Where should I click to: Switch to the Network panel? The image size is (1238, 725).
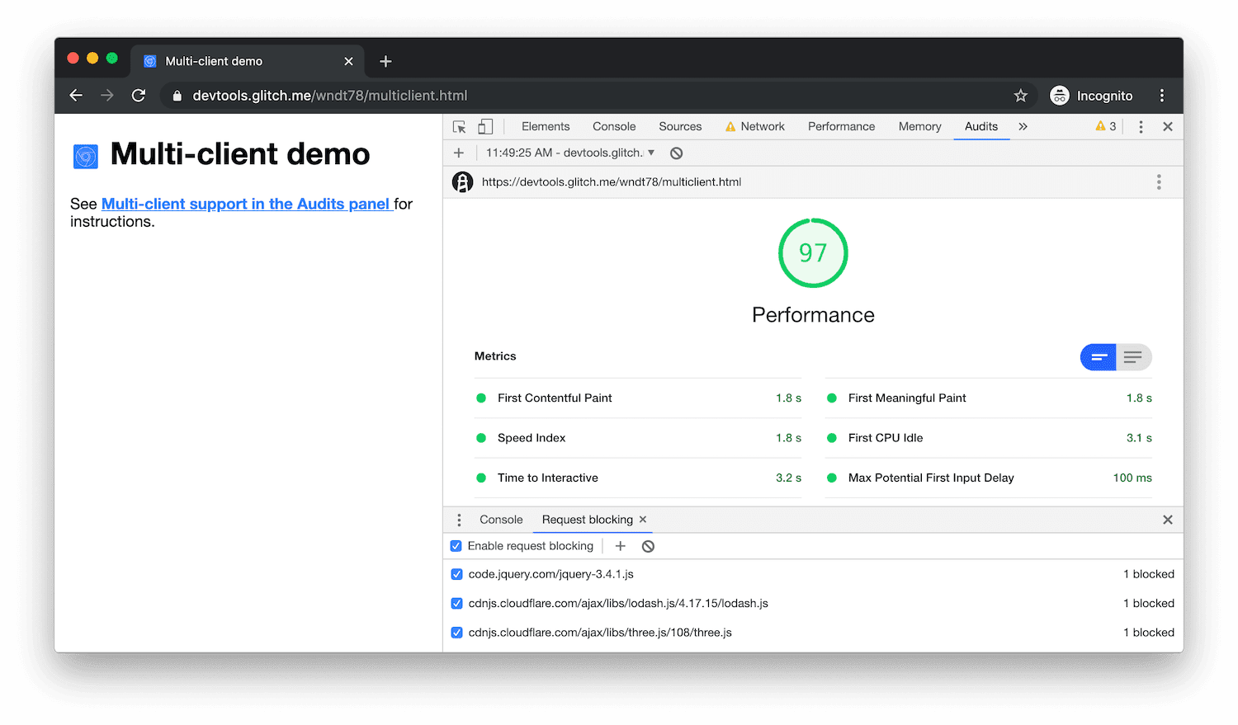[x=762, y=126]
